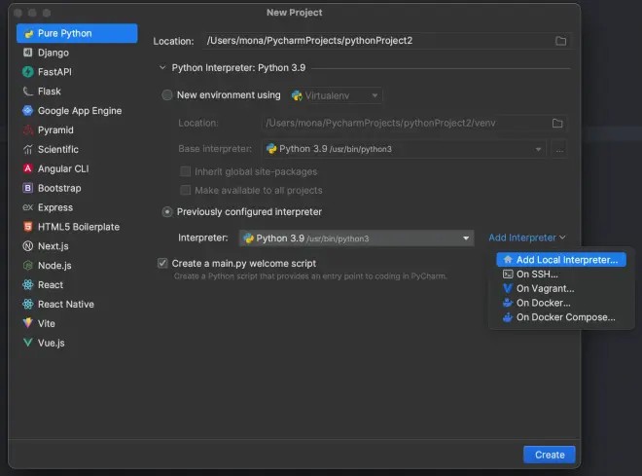Click the home icon for Add Local Interpreter
Viewport: 642px width, 476px height.
(x=508, y=260)
